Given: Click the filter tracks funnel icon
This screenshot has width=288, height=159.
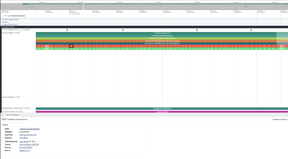Looking at the screenshot, I should [x=7, y=16].
